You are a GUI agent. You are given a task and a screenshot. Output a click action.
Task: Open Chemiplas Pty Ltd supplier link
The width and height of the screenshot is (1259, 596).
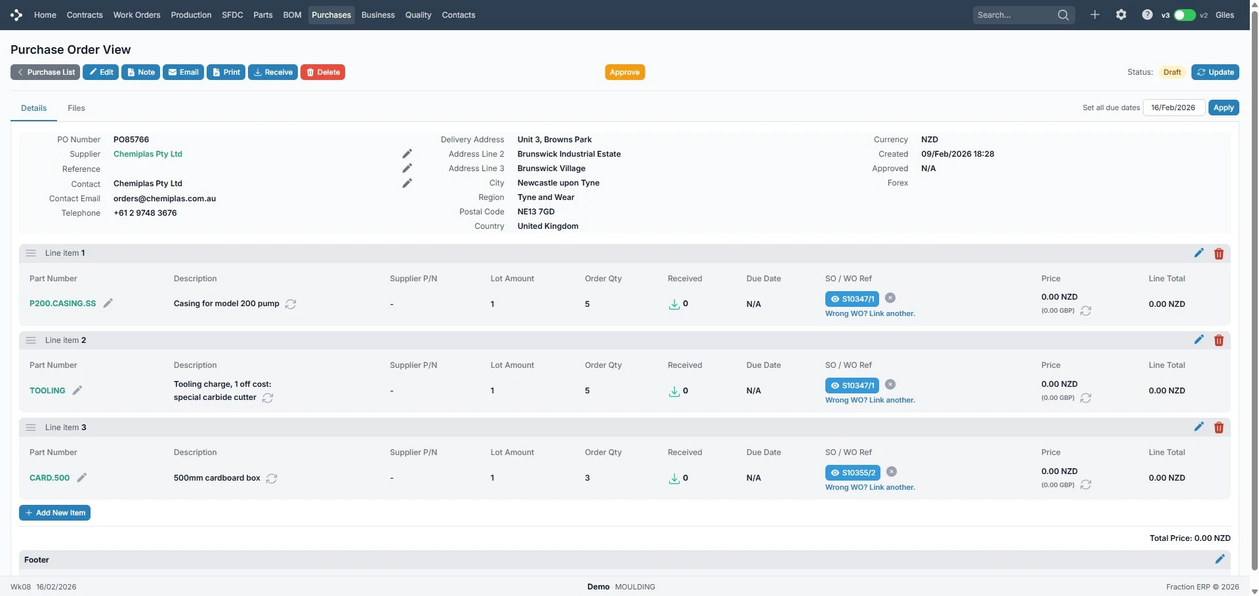pos(148,154)
